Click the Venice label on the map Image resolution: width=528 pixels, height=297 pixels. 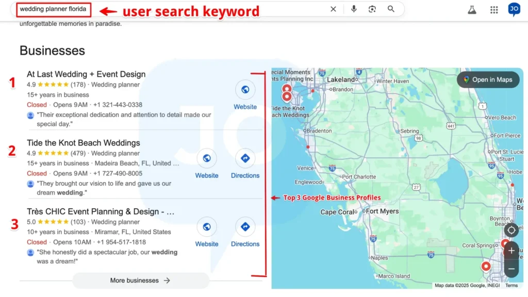[305, 168]
